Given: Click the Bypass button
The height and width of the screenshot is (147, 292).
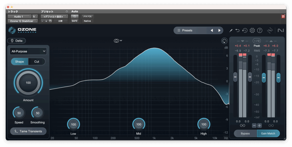Looking at the screenshot, I should (x=245, y=133).
